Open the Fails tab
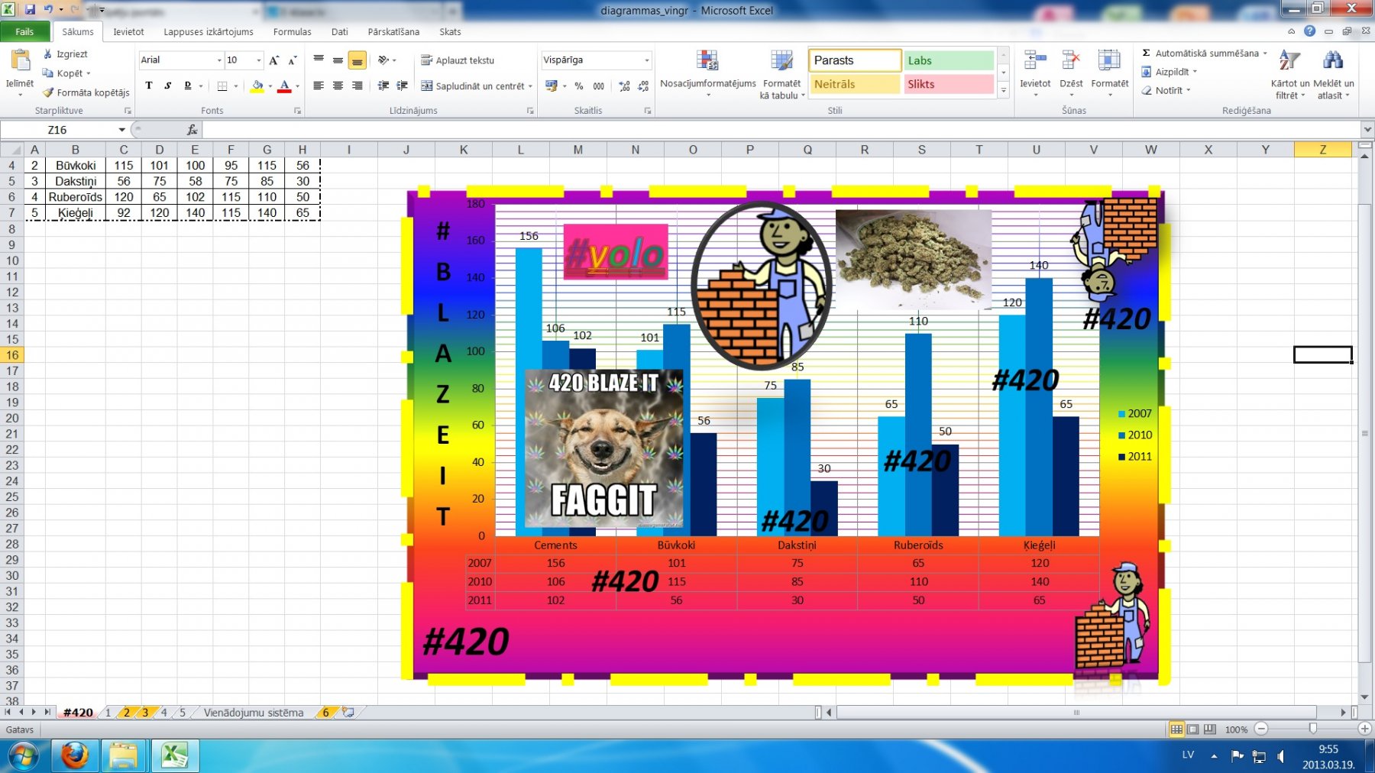The height and width of the screenshot is (773, 1375). 24,31
